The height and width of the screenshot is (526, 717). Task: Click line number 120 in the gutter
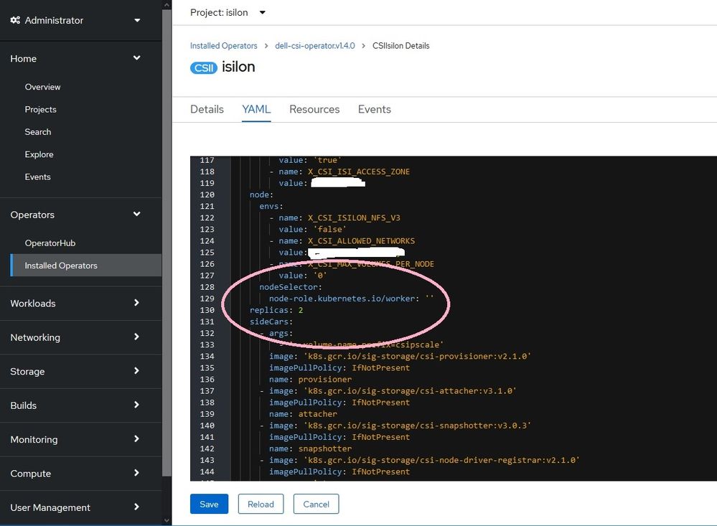(x=207, y=194)
